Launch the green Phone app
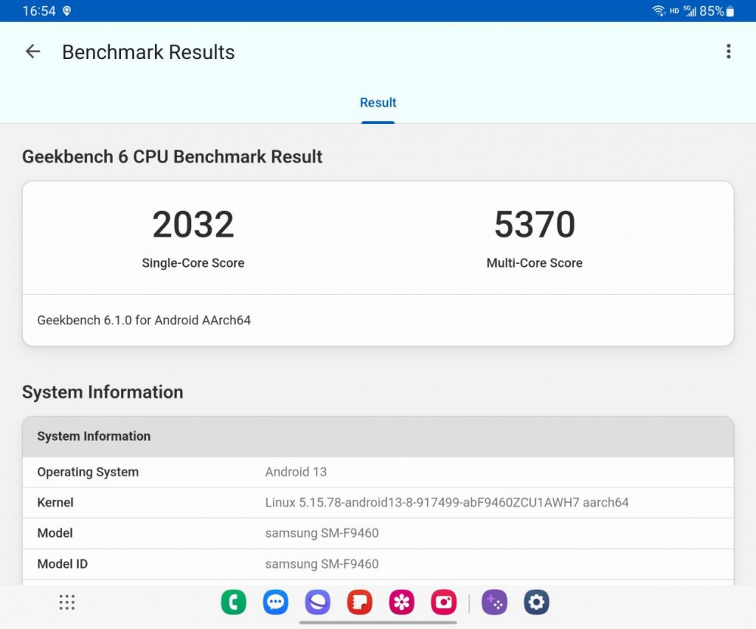 tap(234, 602)
